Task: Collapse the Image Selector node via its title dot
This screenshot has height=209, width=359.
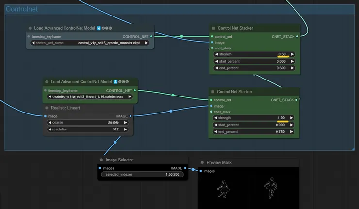Action: 101,160
